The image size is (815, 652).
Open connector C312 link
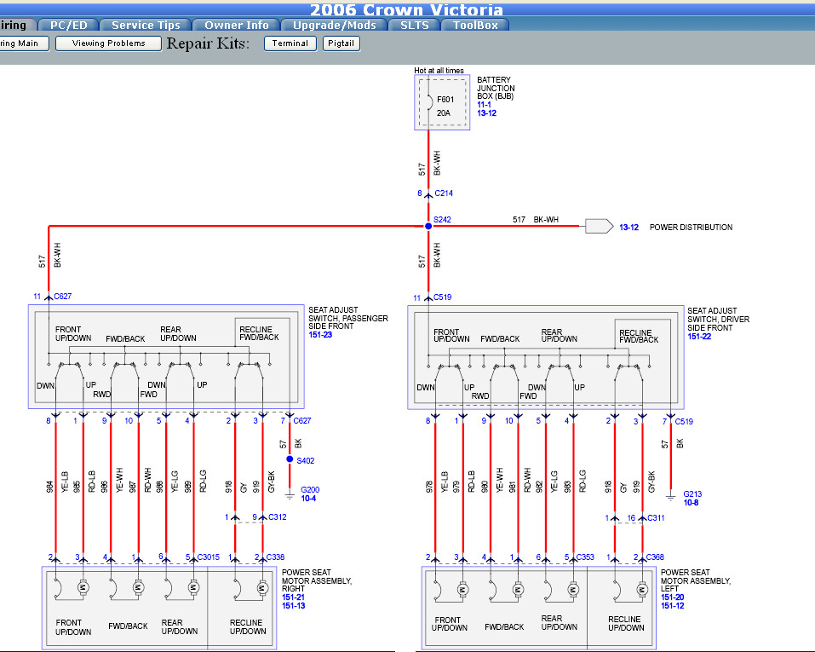[x=277, y=516]
